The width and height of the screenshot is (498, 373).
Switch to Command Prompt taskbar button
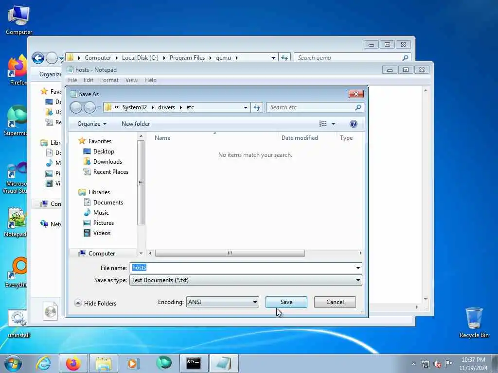pos(194,363)
